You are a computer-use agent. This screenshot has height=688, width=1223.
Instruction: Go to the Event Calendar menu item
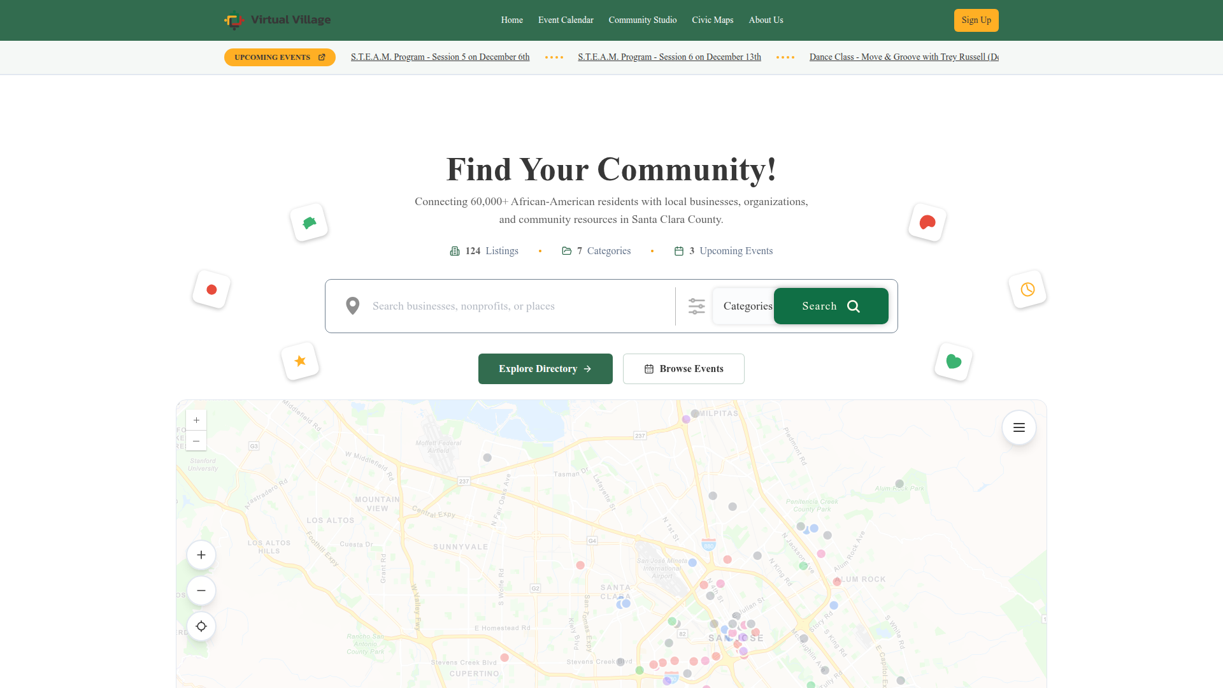point(566,20)
